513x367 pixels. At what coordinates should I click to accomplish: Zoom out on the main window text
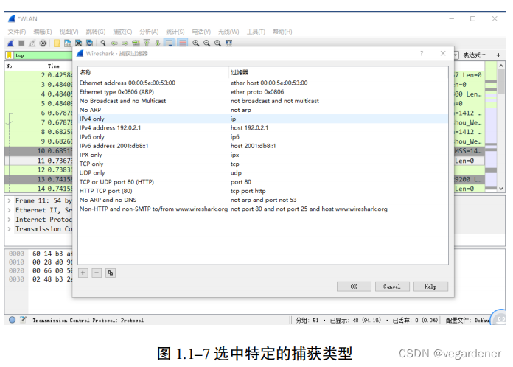point(207,43)
